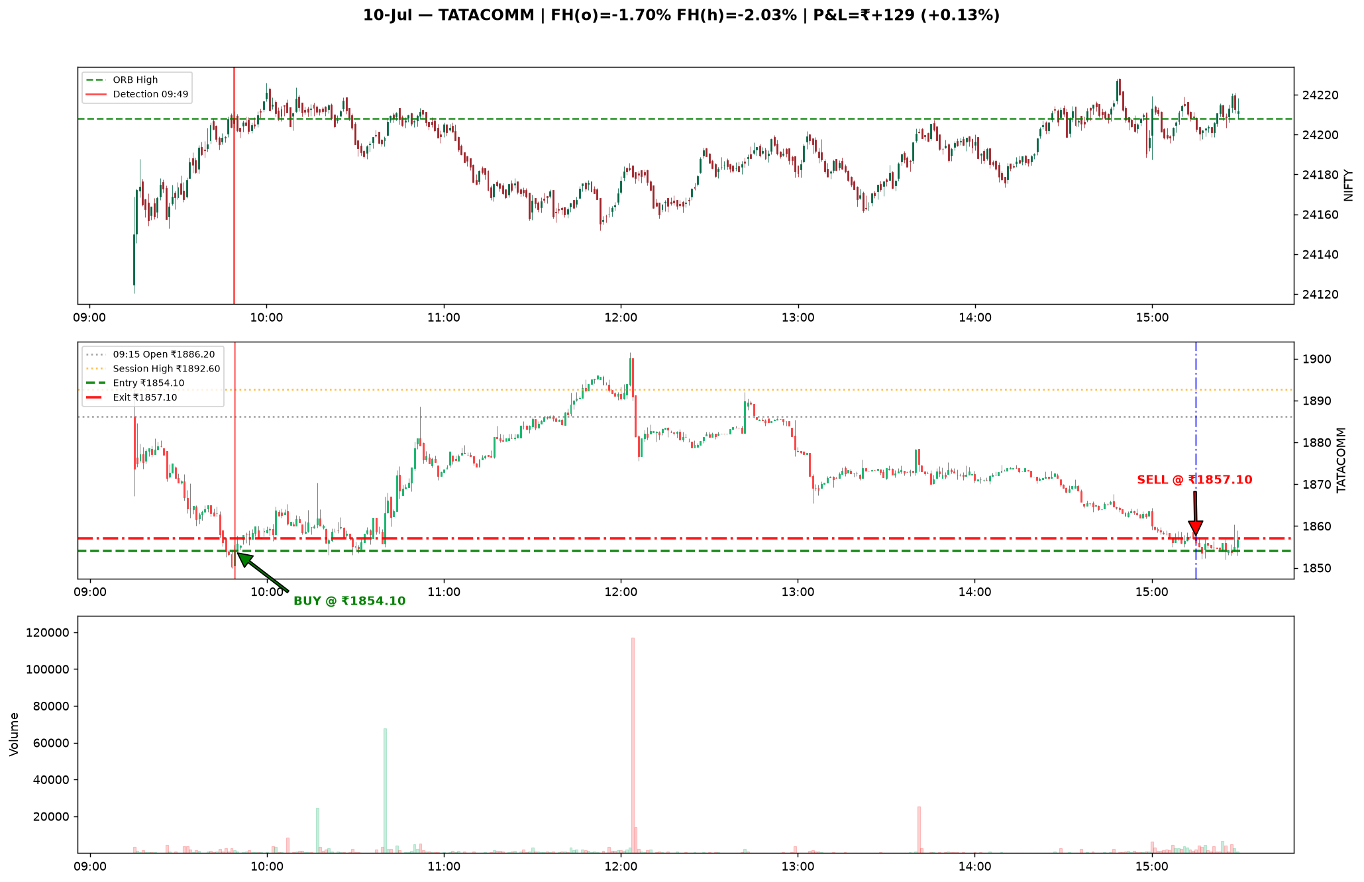
Task: Click the 24120 tick on NIFTY axis
Action: pos(1318,295)
